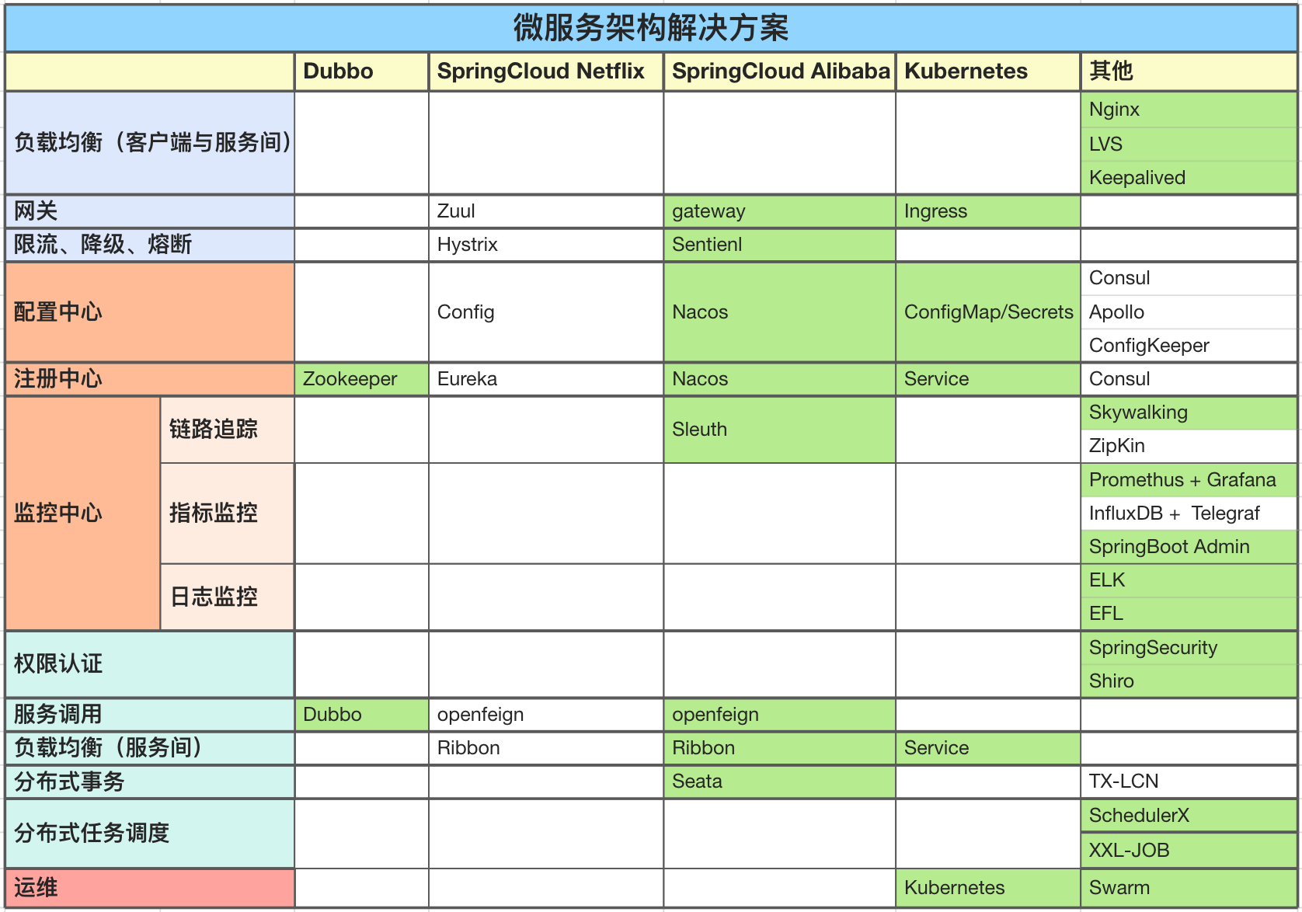This screenshot has height=912, width=1302.
Task: Select the "Shiro" cell
Action: (x=1189, y=681)
